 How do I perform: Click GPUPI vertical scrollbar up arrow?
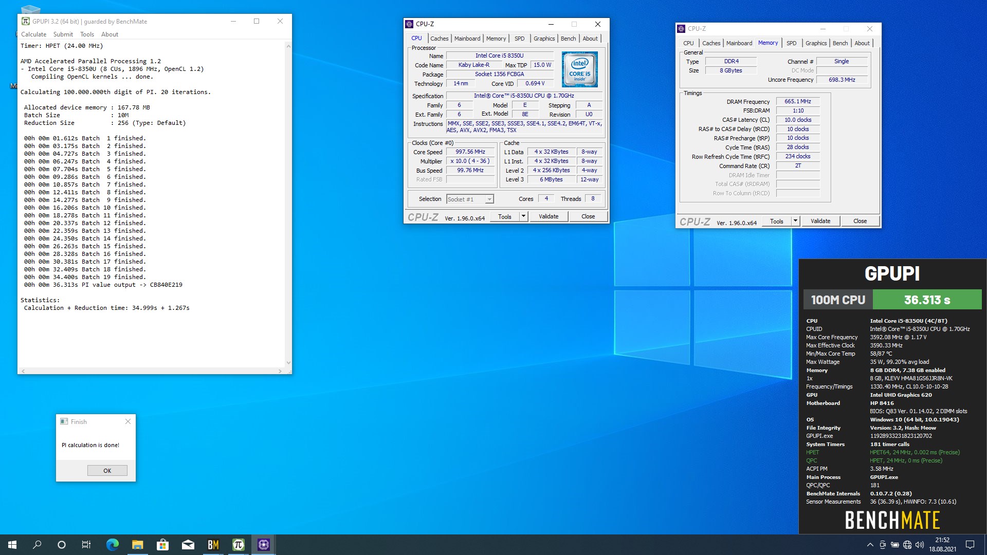288,46
